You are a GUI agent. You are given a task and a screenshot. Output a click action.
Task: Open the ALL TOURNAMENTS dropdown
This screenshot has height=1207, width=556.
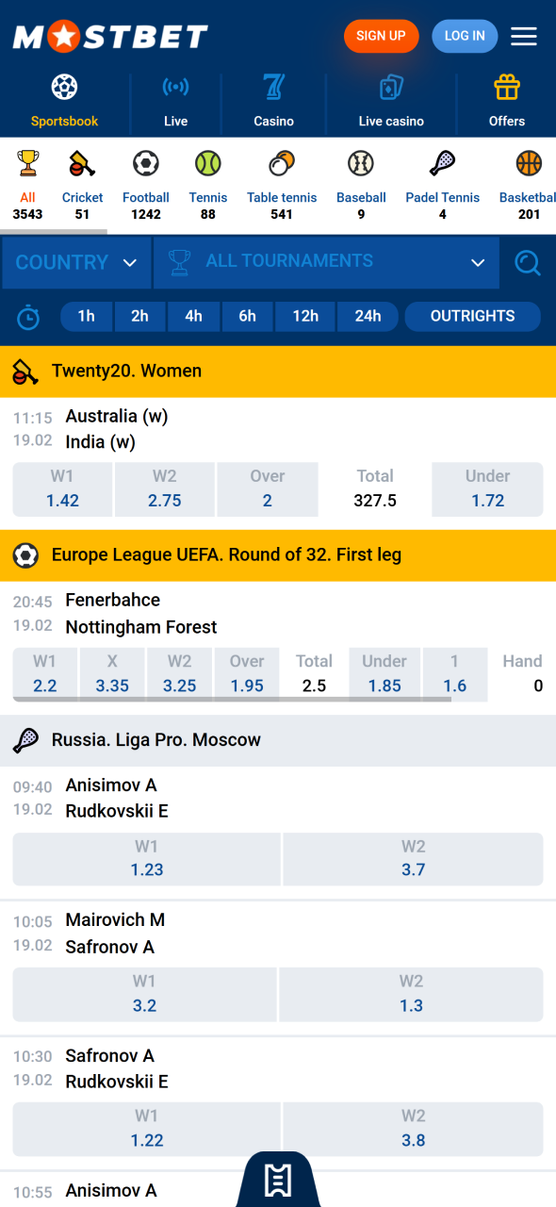(x=325, y=263)
